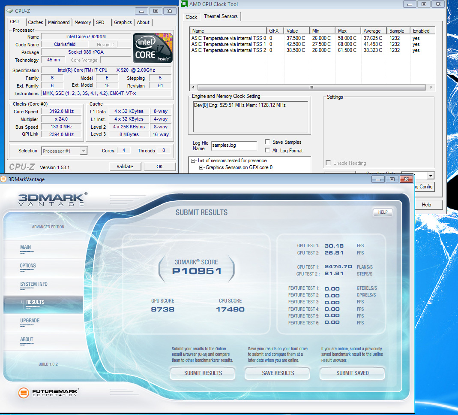Click the Futuremark Corporation logo
The height and width of the screenshot is (415, 458).
(x=48, y=392)
